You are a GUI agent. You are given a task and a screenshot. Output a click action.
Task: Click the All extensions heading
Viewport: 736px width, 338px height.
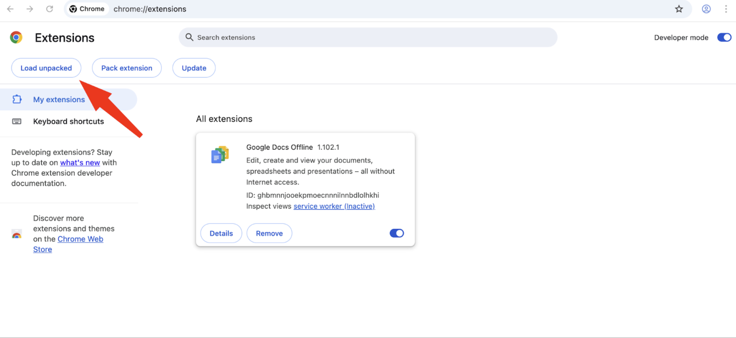[224, 119]
